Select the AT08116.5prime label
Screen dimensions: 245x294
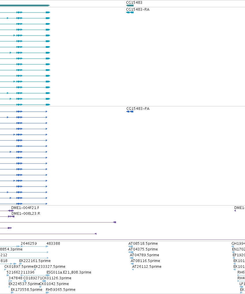click(x=145, y=261)
